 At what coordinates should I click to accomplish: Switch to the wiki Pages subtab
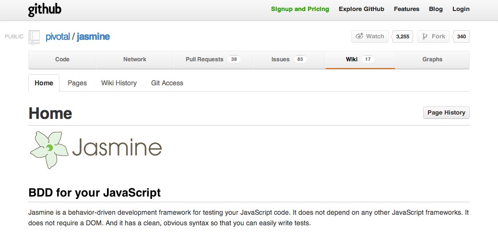point(77,83)
